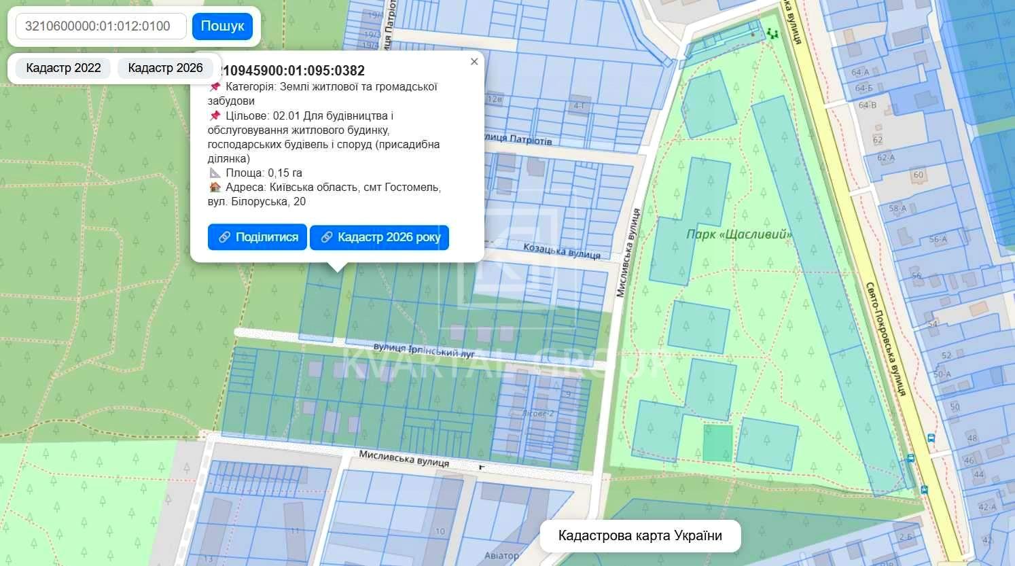Viewport: 1015px width, 566px height.
Task: Click the parcel number heading in popup
Action: coord(292,71)
